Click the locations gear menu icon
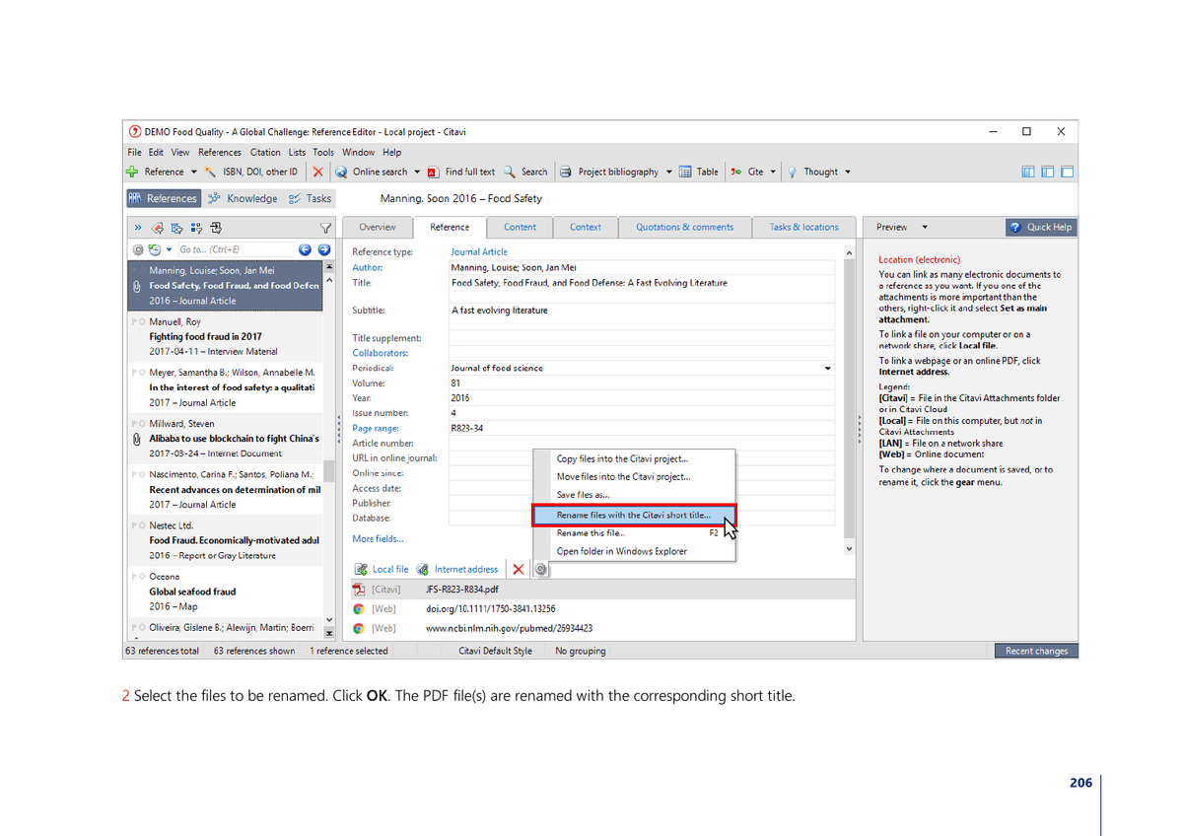Screen dimensions: 1183x836 click(x=540, y=569)
